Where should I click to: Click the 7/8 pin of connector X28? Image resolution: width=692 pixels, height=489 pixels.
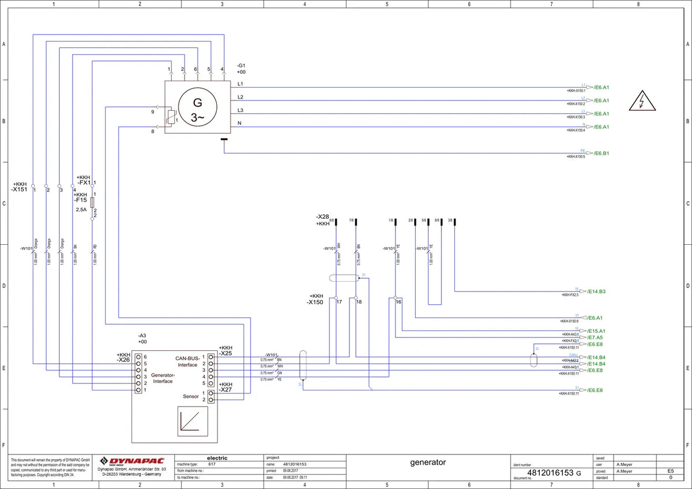point(356,222)
